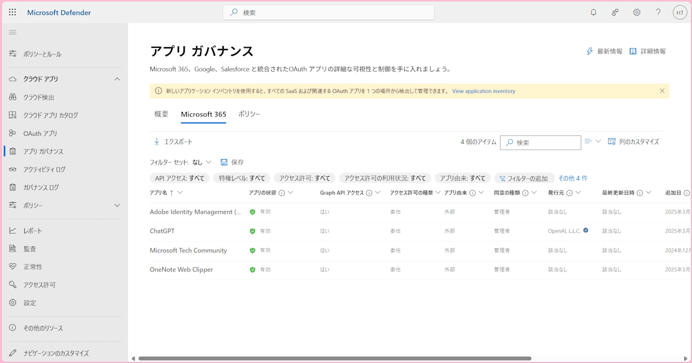Open クラウド検出 in the sidebar
The width and height of the screenshot is (692, 363).
(x=64, y=97)
